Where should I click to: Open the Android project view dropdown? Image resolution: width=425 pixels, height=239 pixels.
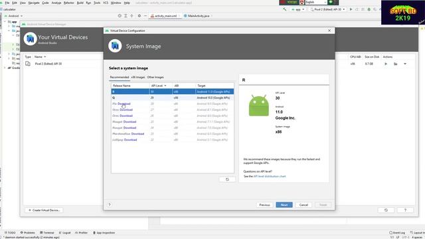coord(13,16)
